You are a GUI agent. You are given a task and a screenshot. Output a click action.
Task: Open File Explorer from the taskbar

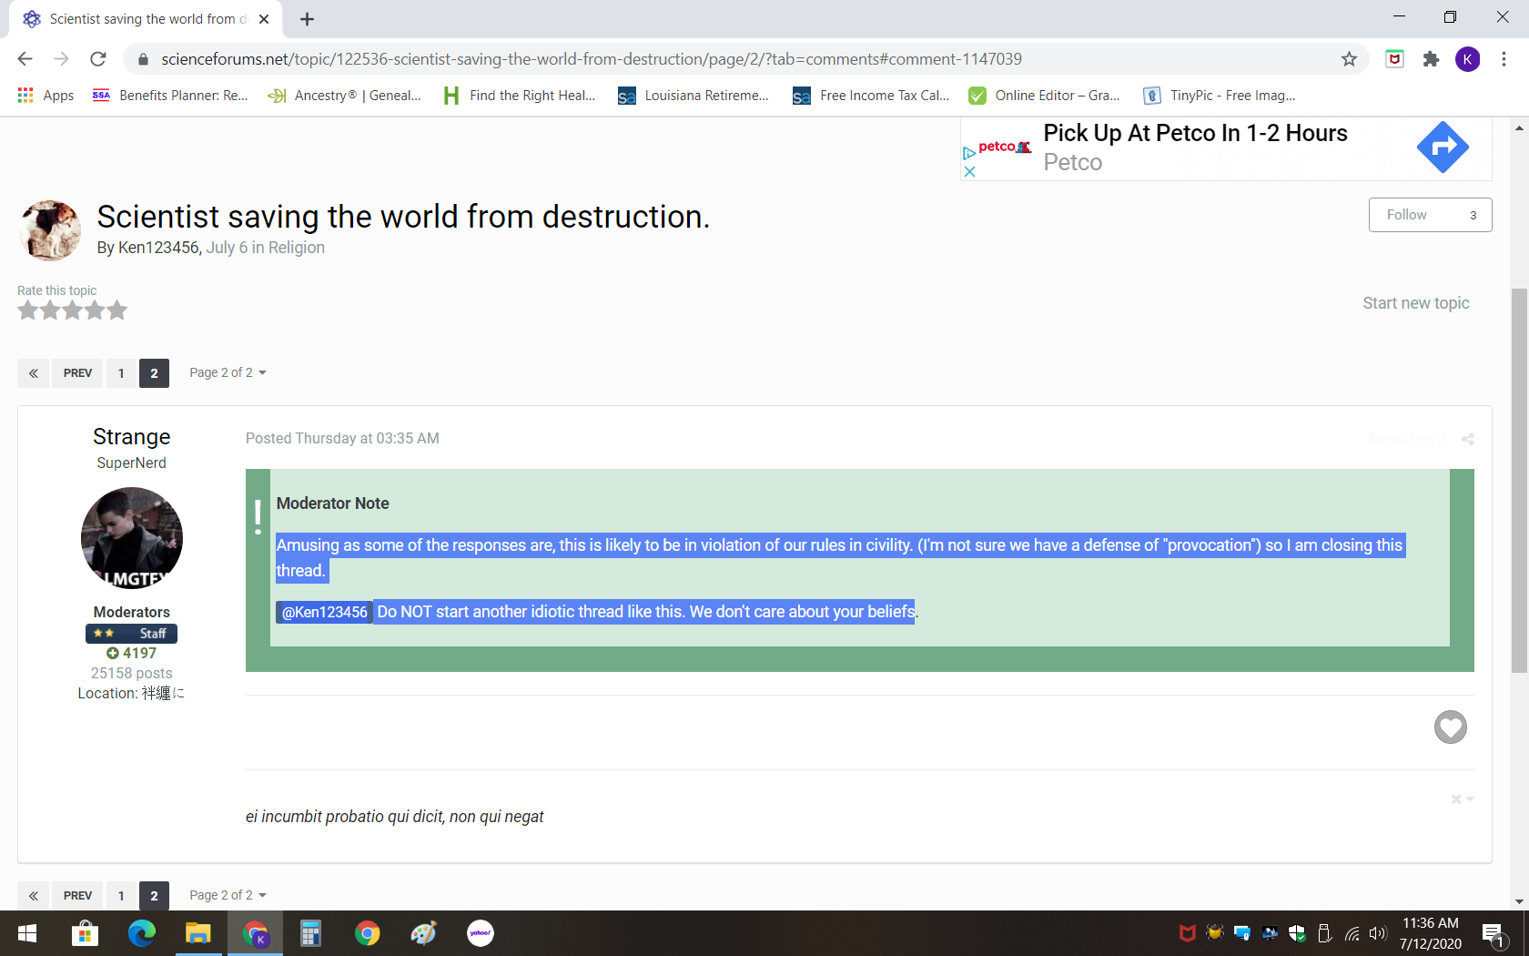click(x=197, y=933)
